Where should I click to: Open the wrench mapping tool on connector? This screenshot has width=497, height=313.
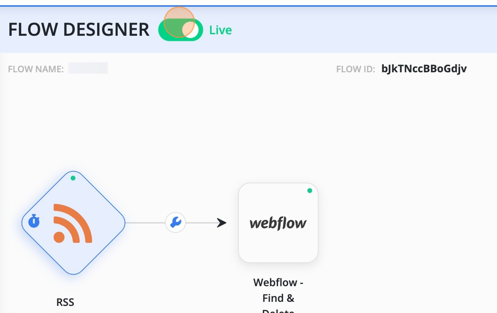pyautogui.click(x=175, y=222)
